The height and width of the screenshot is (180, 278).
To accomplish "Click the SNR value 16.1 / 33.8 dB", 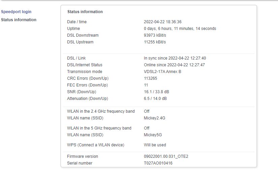I will (x=156, y=92).
